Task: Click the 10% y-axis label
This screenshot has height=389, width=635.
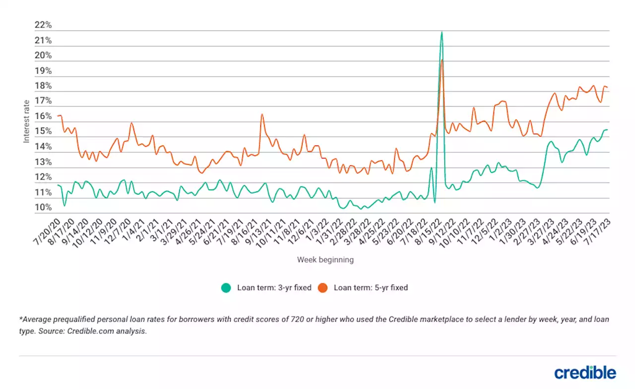Action: [x=43, y=208]
